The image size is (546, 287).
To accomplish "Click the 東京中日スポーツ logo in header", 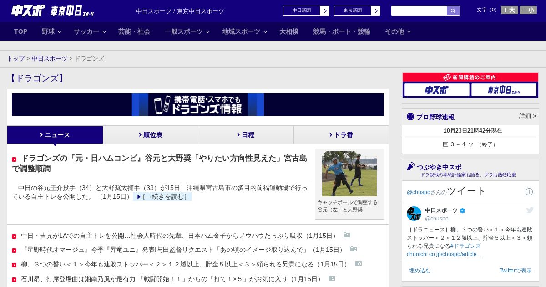I will click(x=72, y=11).
